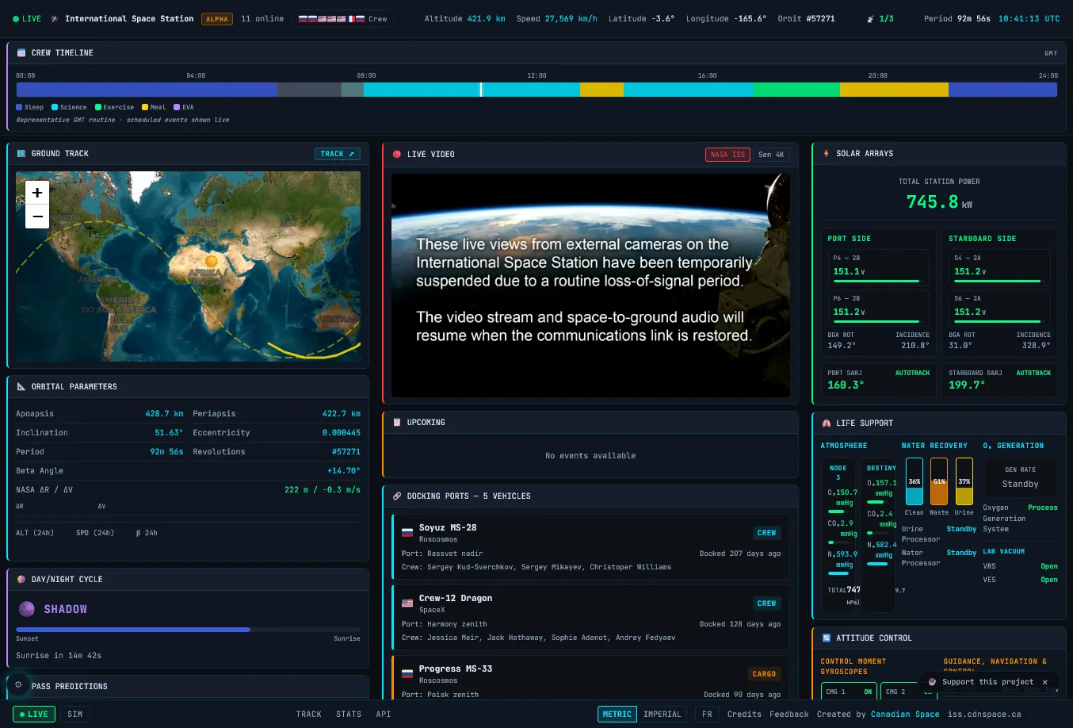Screen dimensions: 1073x728
Task: Click the white current-time marker on crew timeline
Action: point(481,90)
